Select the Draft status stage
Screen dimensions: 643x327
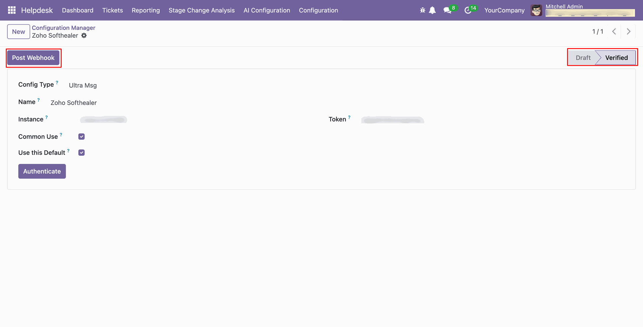583,58
